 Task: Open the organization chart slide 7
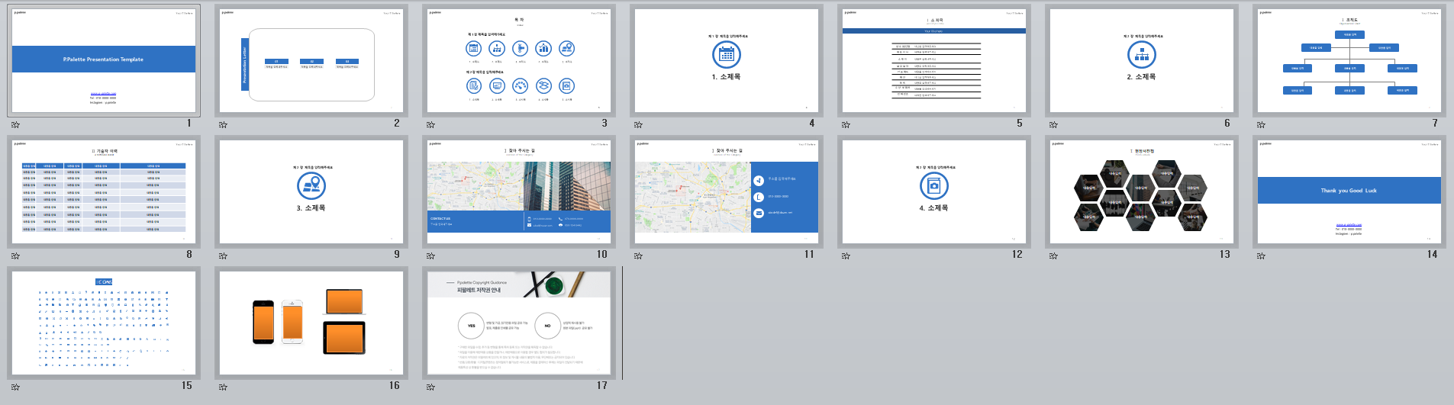tap(1349, 60)
